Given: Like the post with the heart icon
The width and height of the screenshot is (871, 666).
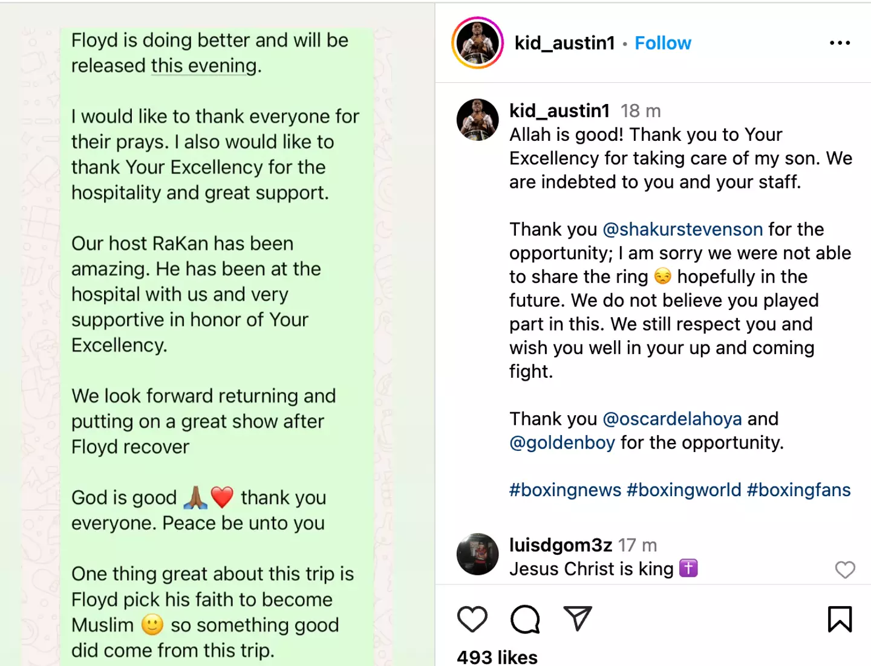Looking at the screenshot, I should tap(472, 619).
